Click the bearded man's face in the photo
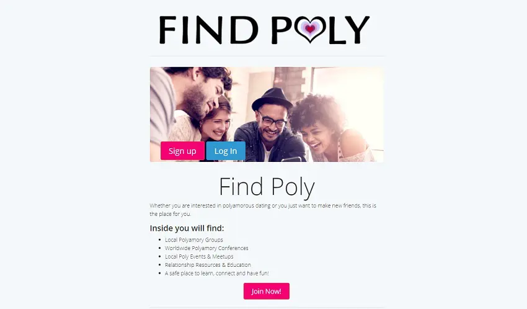Image resolution: width=527 pixels, height=309 pixels. click(x=201, y=94)
